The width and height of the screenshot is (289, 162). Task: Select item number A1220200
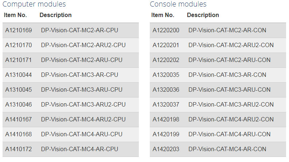coord(166,30)
